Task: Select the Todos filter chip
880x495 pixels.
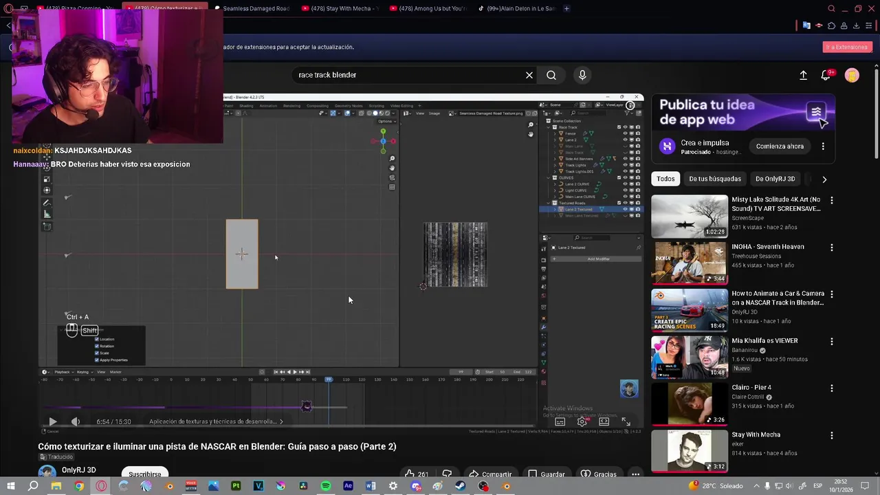Action: [665, 179]
